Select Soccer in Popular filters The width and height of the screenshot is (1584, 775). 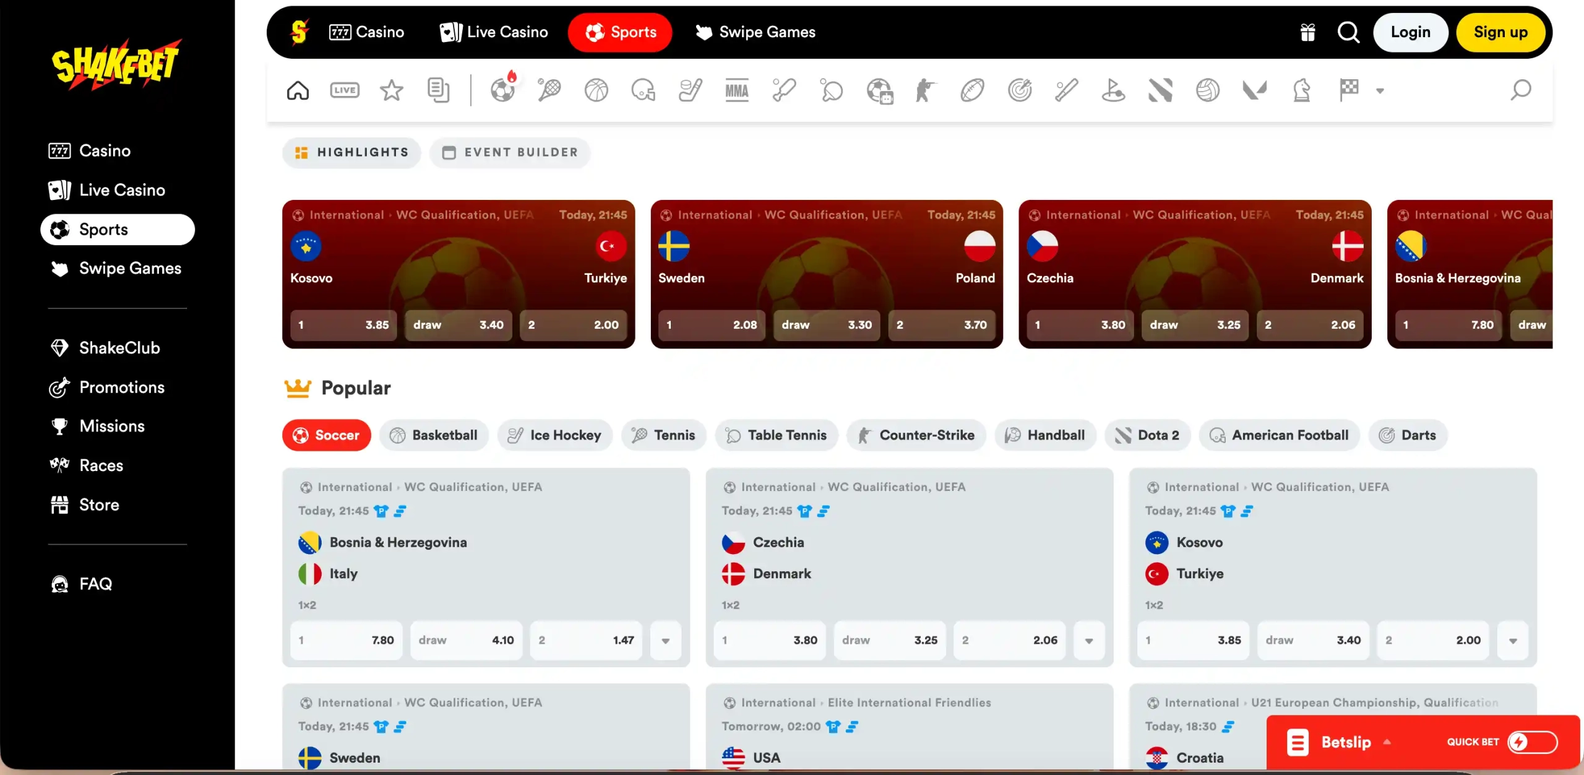pyautogui.click(x=327, y=435)
